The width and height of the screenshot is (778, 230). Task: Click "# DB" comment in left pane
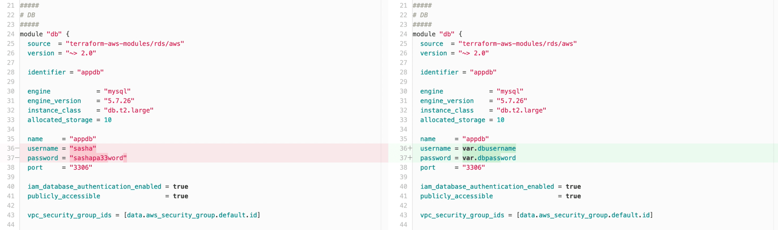27,15
